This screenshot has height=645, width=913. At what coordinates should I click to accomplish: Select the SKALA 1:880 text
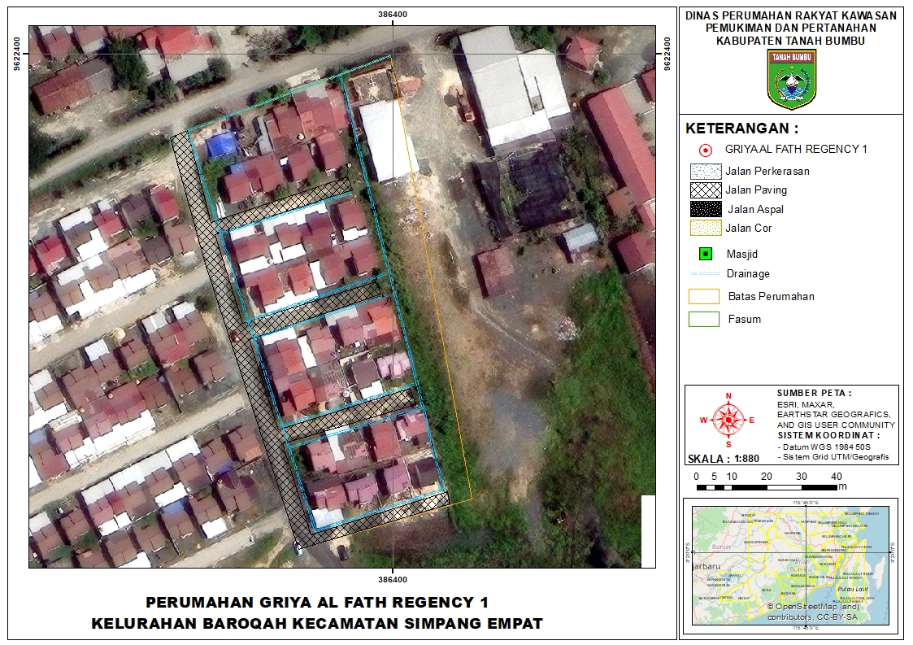pyautogui.click(x=723, y=458)
